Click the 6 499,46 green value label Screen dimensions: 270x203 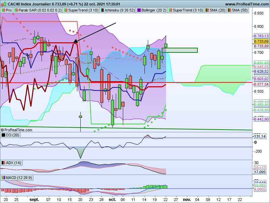click(261, 105)
